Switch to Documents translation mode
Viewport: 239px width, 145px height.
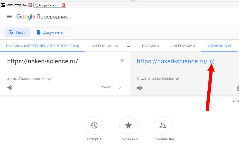click(x=50, y=32)
